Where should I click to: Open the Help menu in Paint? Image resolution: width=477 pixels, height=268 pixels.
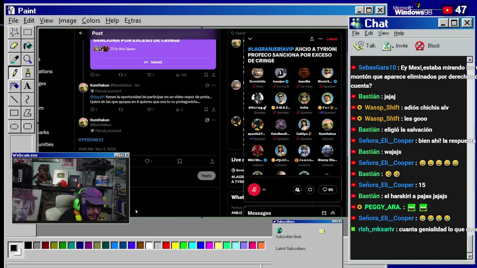[x=112, y=20]
